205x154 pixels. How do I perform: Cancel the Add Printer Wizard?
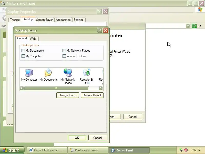pos(133,117)
